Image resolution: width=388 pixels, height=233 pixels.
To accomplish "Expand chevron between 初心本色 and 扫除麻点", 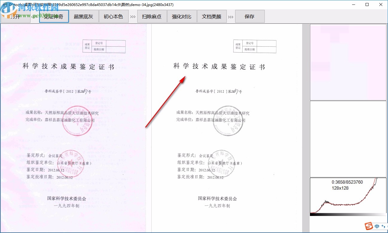I will (x=133, y=16).
